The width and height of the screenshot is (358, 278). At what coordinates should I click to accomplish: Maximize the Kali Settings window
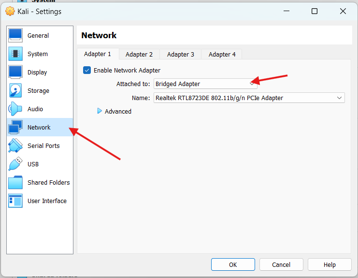(315, 11)
